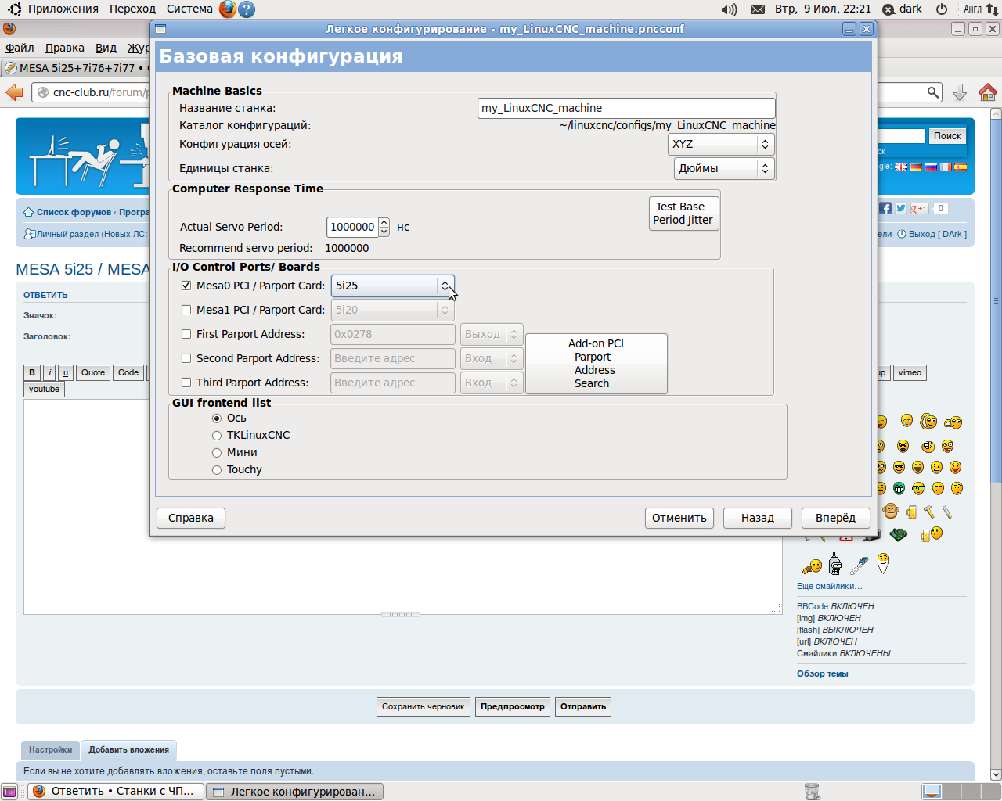Select the UK flag translation icon

click(901, 167)
